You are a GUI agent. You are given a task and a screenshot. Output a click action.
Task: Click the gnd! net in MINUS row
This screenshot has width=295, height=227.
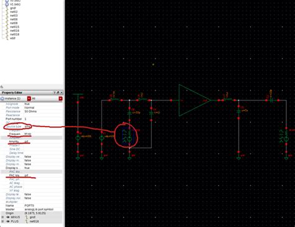click(x=32, y=217)
